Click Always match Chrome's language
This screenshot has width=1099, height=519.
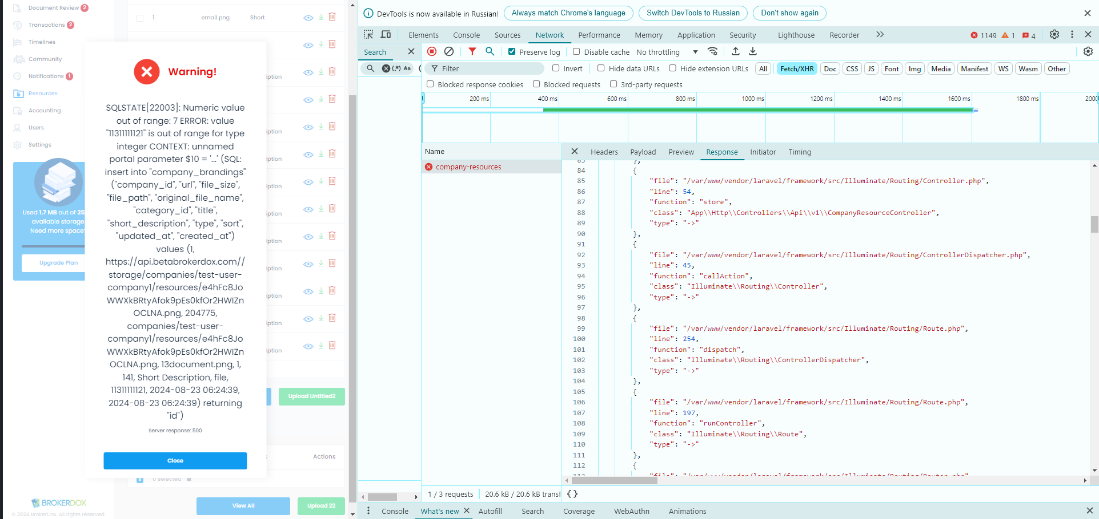click(568, 13)
